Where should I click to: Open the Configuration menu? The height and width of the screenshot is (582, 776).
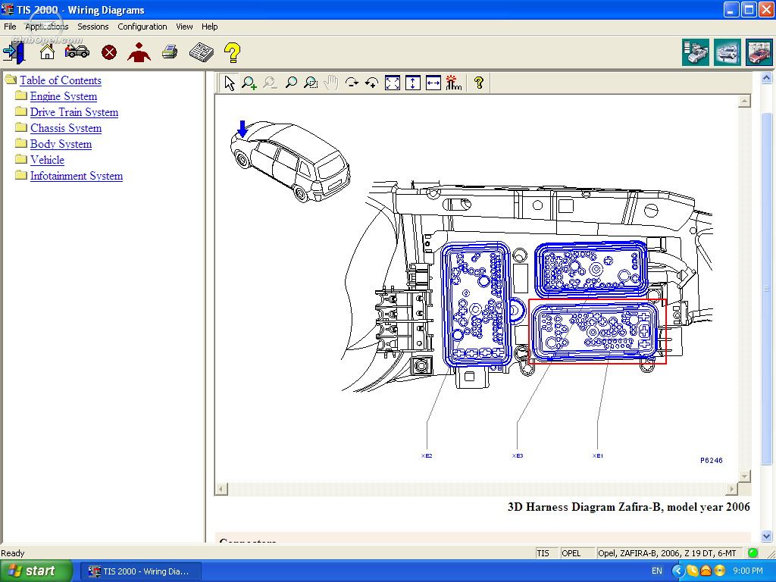coord(142,27)
